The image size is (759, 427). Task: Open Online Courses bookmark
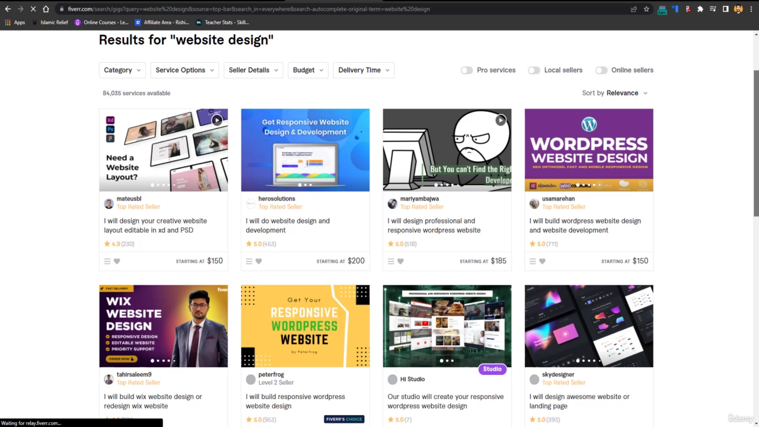[101, 23]
